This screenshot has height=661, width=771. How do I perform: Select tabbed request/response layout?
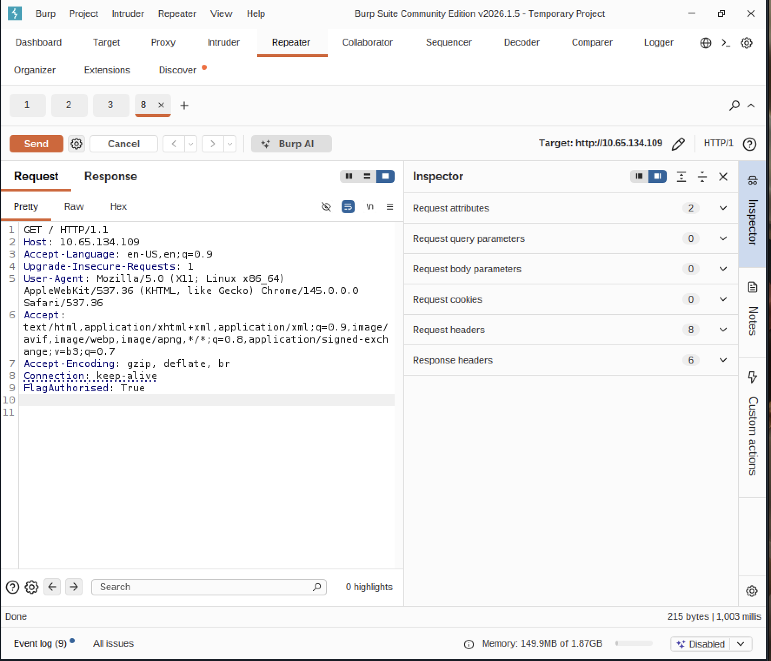click(x=385, y=176)
